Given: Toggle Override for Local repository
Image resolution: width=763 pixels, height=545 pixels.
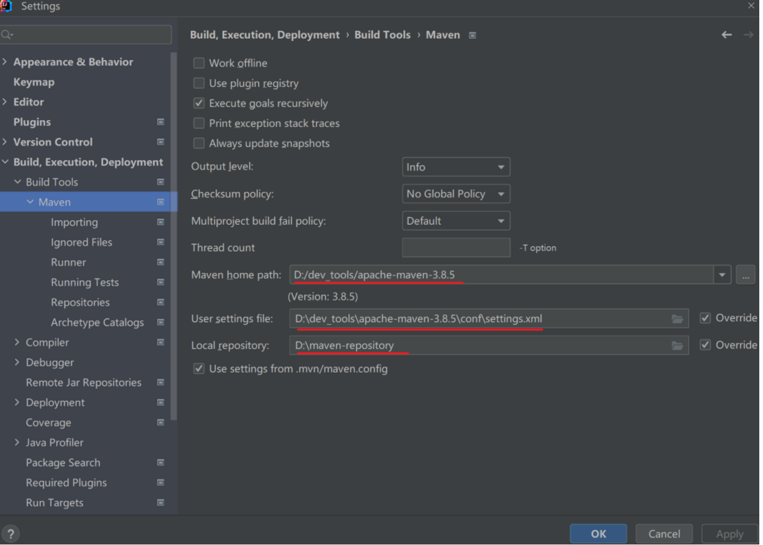Looking at the screenshot, I should tap(705, 345).
